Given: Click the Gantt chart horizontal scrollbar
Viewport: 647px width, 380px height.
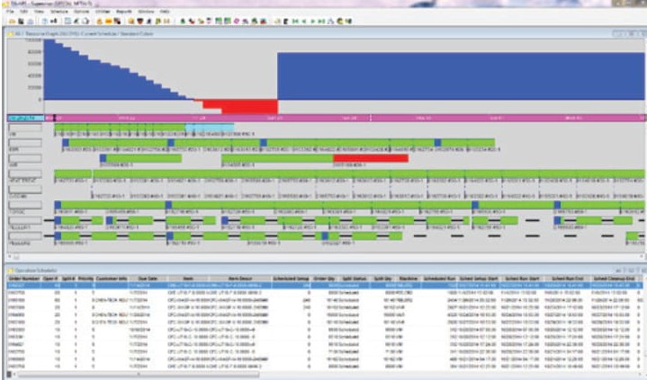Looking at the screenshot, I should (x=326, y=257).
